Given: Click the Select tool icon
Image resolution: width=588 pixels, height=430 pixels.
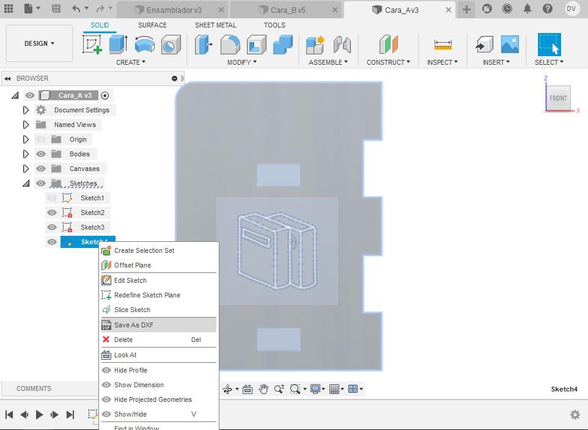Looking at the screenshot, I should pos(549,44).
